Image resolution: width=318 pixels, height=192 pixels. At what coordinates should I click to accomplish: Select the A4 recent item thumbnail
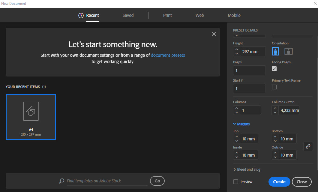[x=31, y=117]
